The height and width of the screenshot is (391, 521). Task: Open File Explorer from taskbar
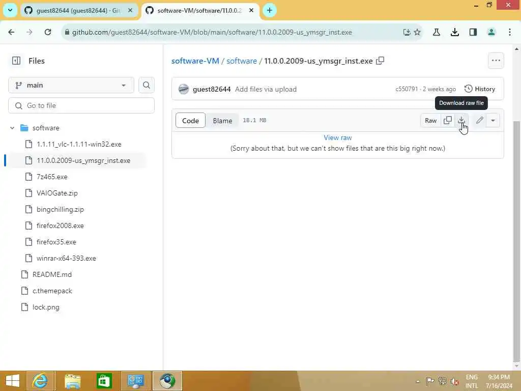(72, 381)
